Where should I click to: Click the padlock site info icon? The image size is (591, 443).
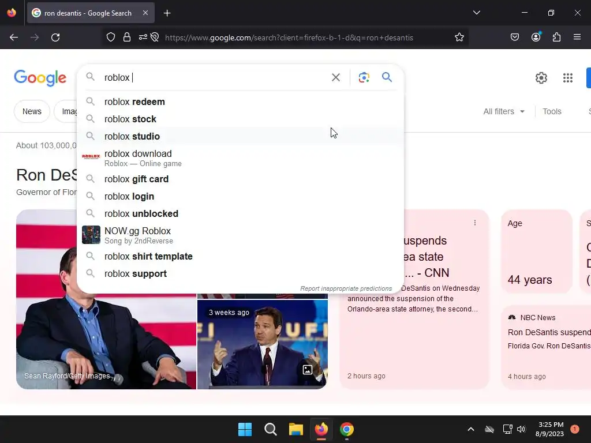[126, 37]
